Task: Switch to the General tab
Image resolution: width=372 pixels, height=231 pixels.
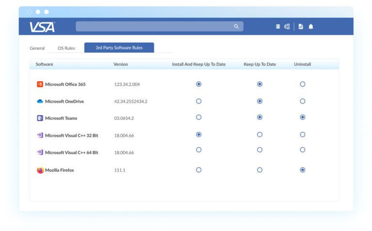Action: click(37, 48)
